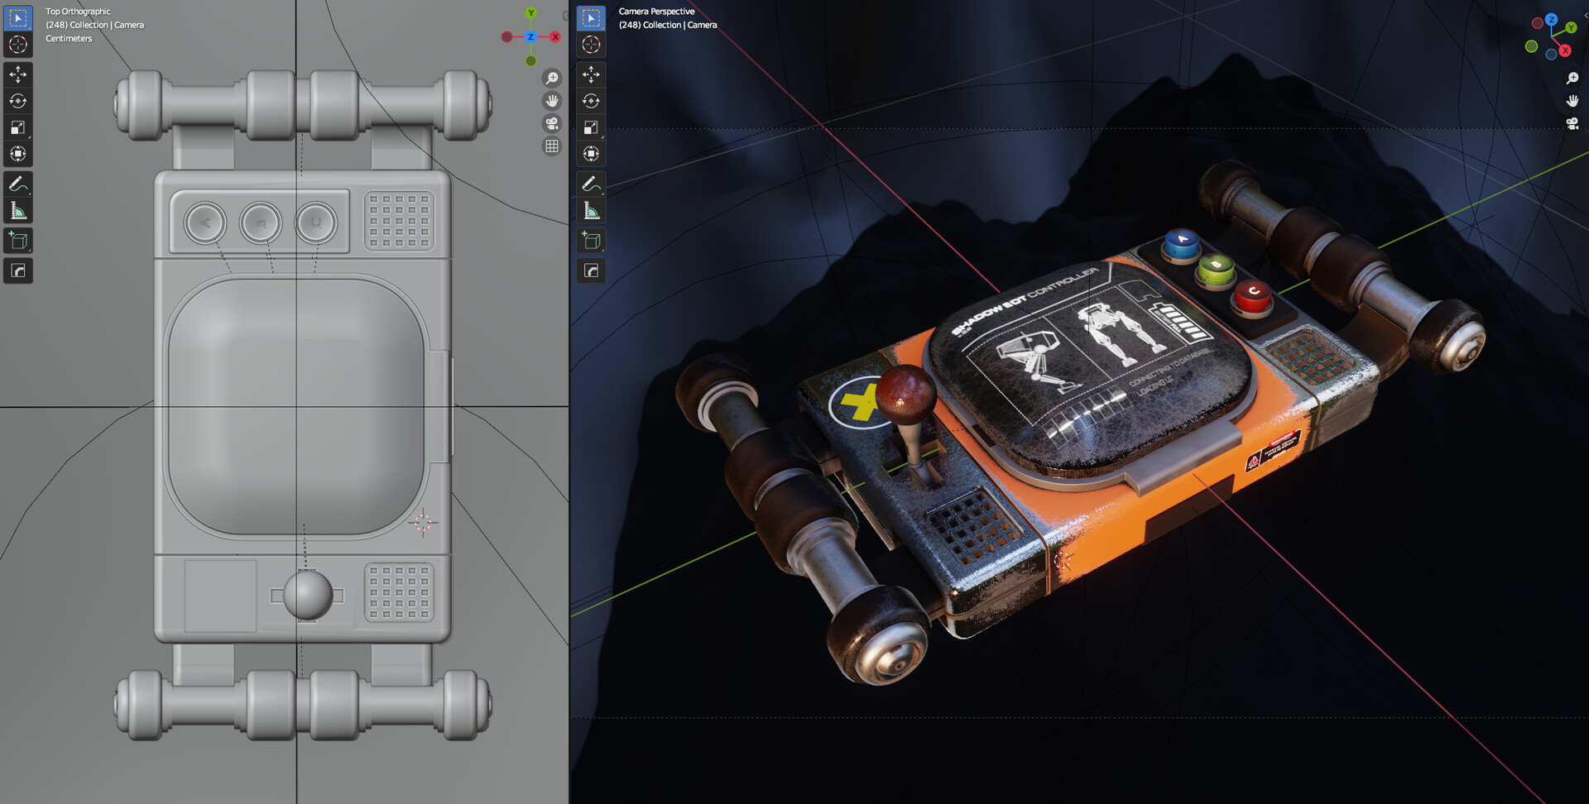Image resolution: width=1589 pixels, height=804 pixels.
Task: Click the blue Z axis on the right gizmo
Action: click(1552, 19)
